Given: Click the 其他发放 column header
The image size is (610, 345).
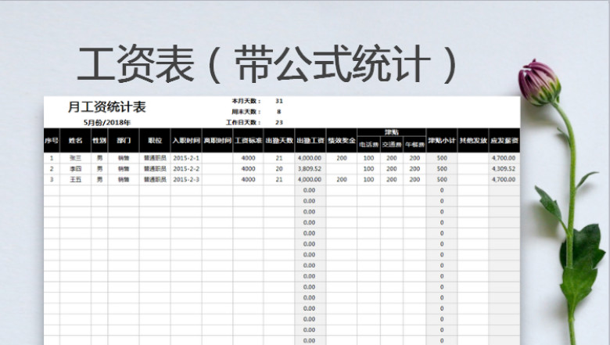Looking at the screenshot, I should tap(472, 140).
